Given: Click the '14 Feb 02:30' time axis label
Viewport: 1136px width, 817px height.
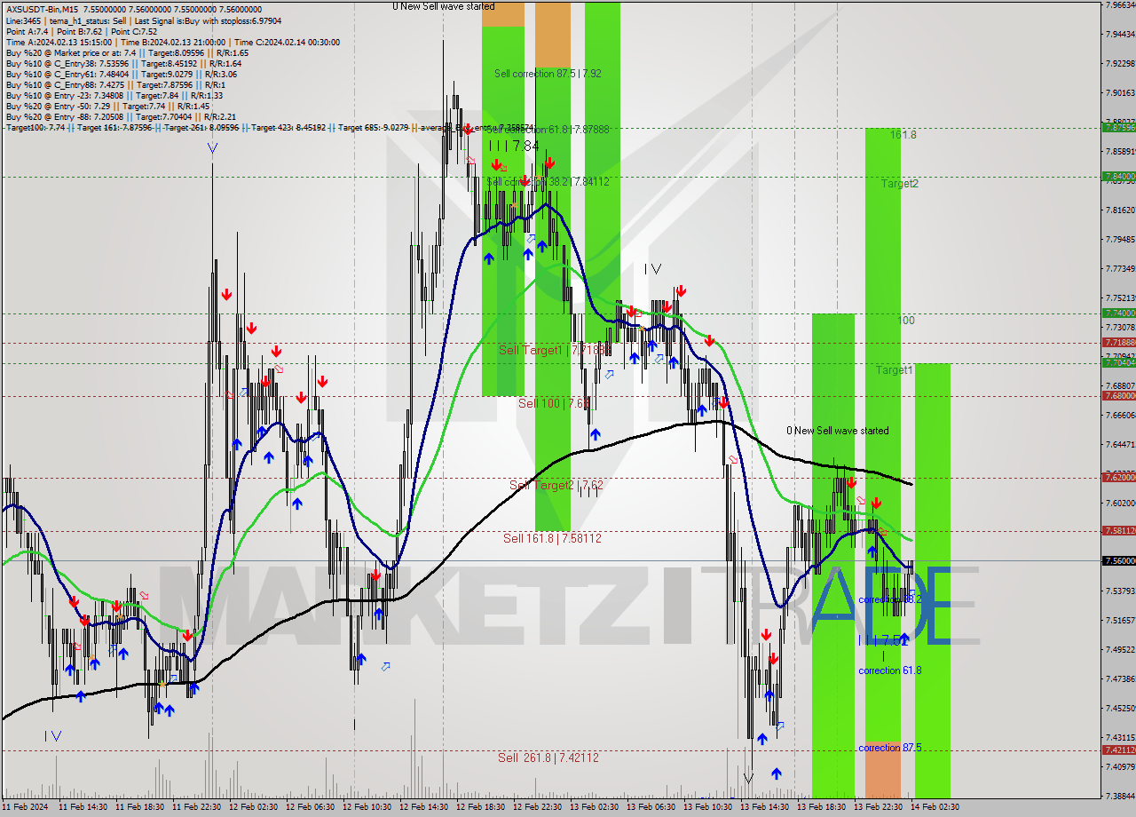Looking at the screenshot, I should pos(935,807).
